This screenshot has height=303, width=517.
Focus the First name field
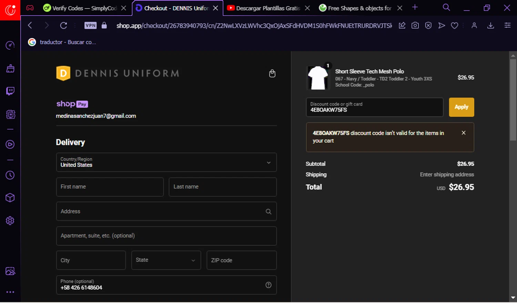tap(110, 187)
